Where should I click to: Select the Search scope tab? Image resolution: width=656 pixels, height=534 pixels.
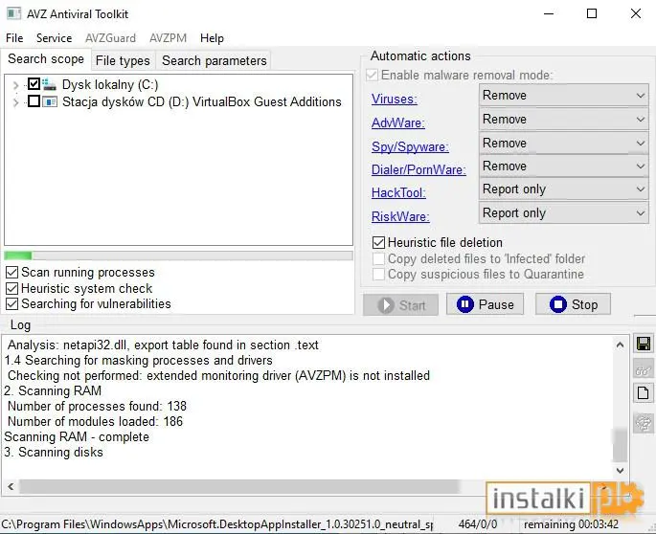click(x=46, y=59)
